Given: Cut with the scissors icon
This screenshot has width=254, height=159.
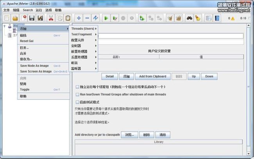Looking at the screenshot, I should 51,18.
